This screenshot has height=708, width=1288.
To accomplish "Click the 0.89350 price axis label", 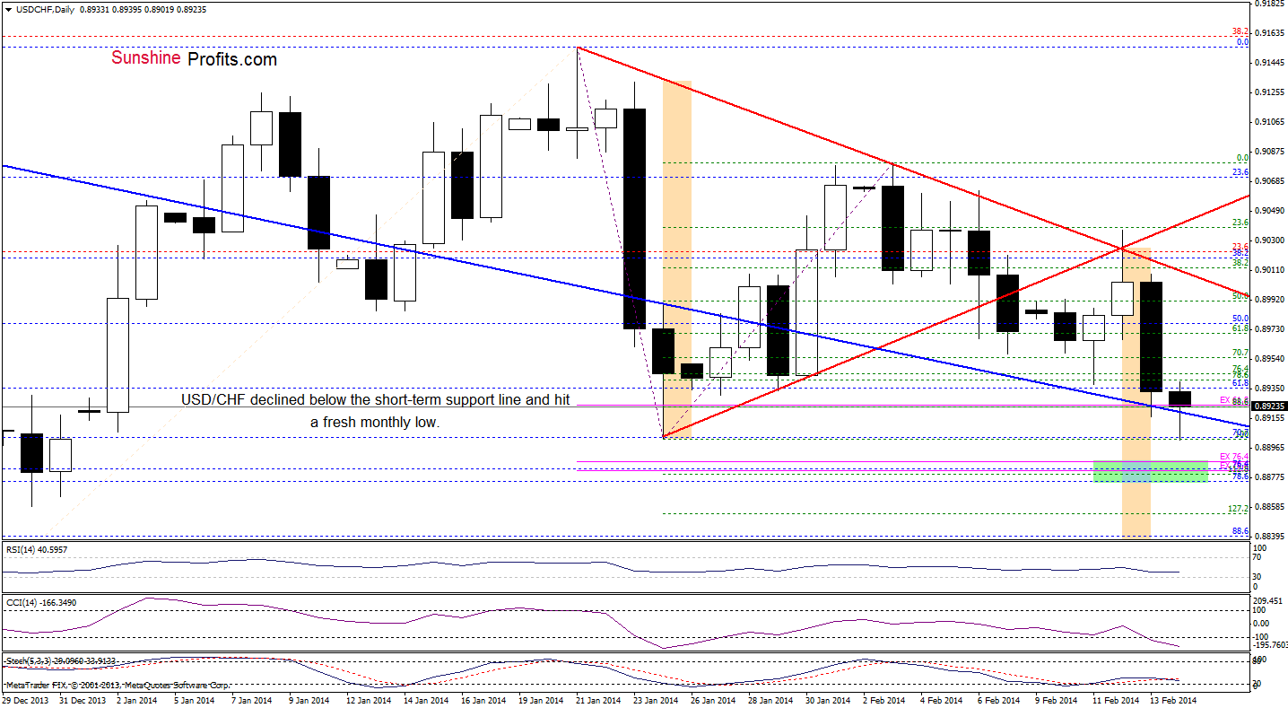I will [x=1271, y=389].
